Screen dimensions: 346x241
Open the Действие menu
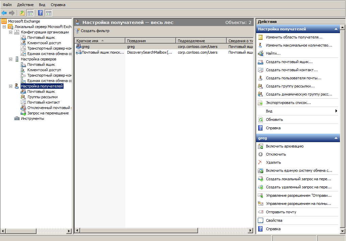25,5
